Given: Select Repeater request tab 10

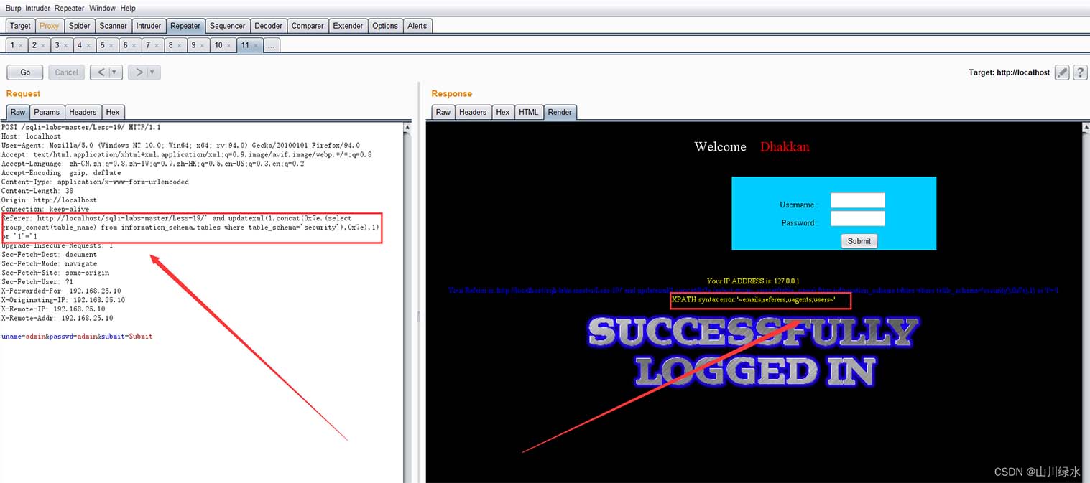Looking at the screenshot, I should (x=218, y=45).
